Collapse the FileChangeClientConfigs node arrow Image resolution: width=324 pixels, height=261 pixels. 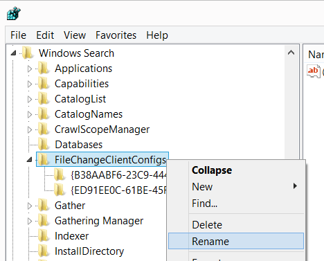[x=29, y=159]
